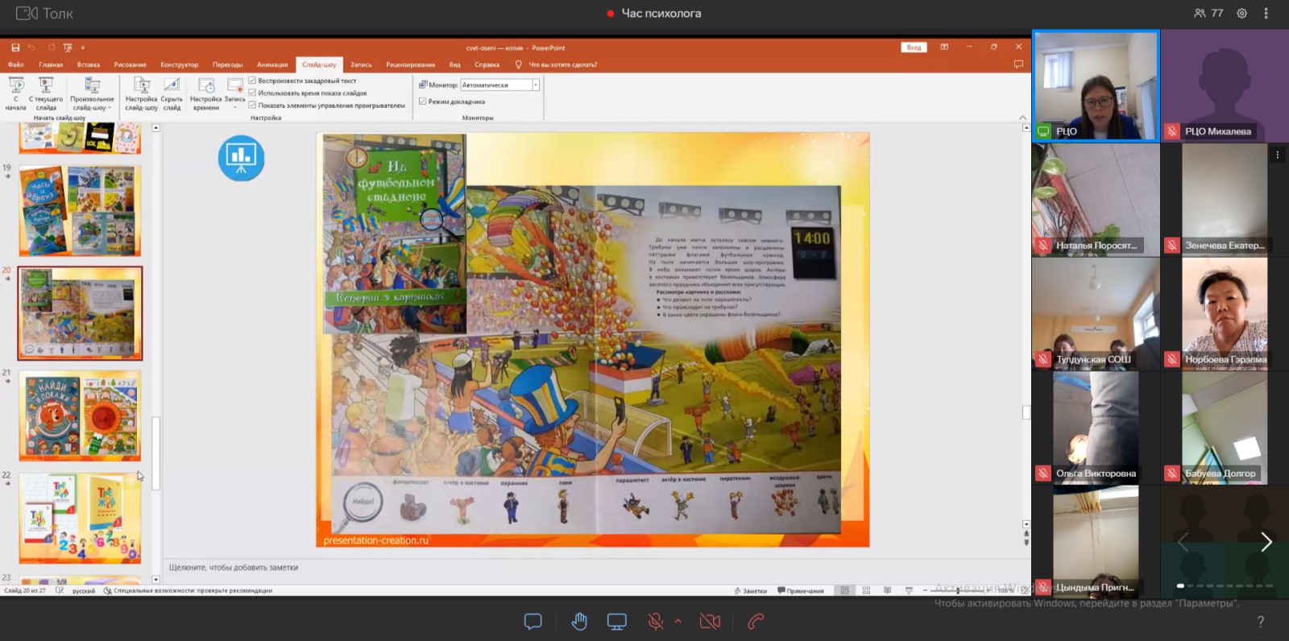This screenshot has width=1289, height=641.
Task: Open the Монитор 'Автоматически' dropdown
Action: [499, 85]
